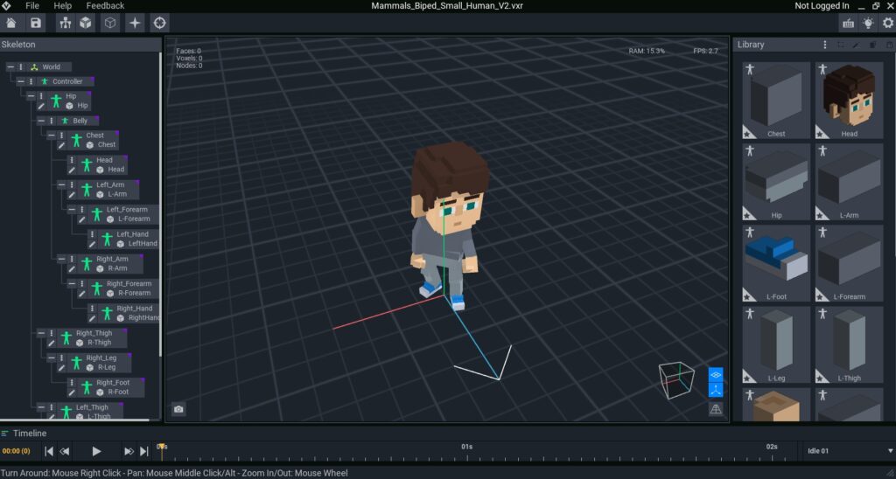This screenshot has height=479, width=896.
Task: Step to previous keyframe
Action: pos(65,452)
